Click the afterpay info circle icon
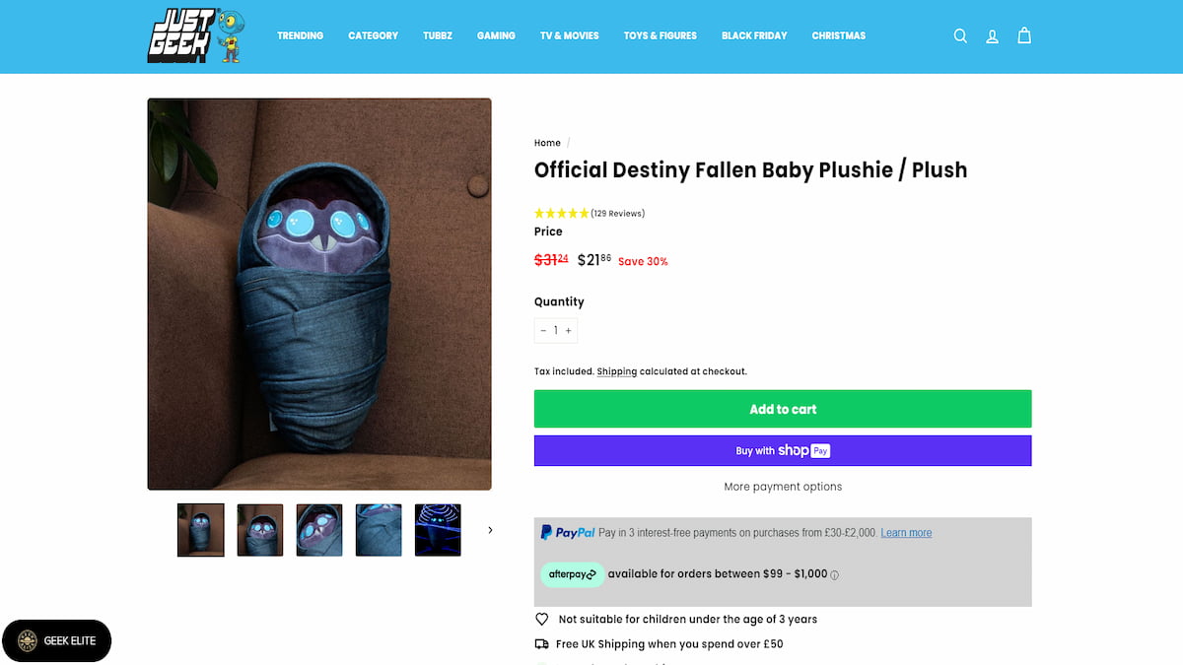The height and width of the screenshot is (665, 1183). pyautogui.click(x=832, y=573)
